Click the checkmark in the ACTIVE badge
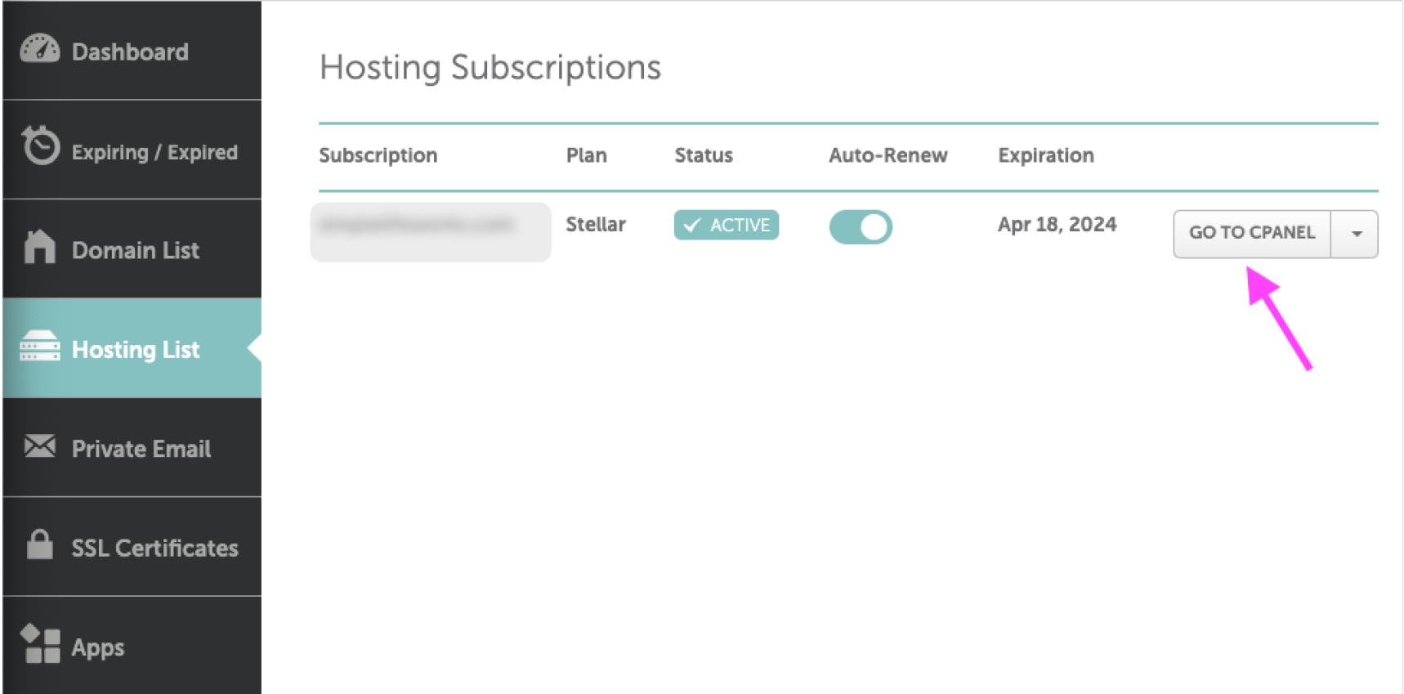This screenshot has width=1404, height=694. pyautogui.click(x=692, y=226)
